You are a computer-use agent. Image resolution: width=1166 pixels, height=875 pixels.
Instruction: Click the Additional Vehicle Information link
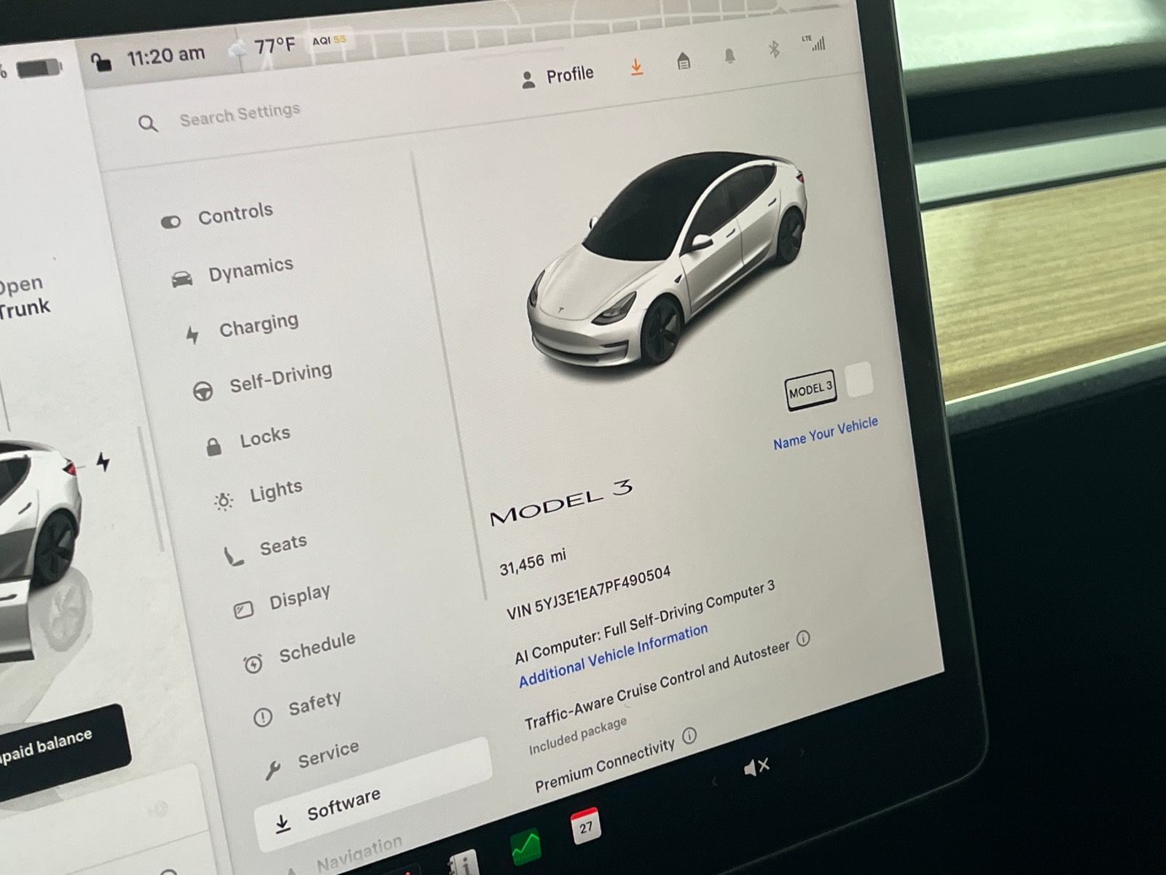(613, 656)
